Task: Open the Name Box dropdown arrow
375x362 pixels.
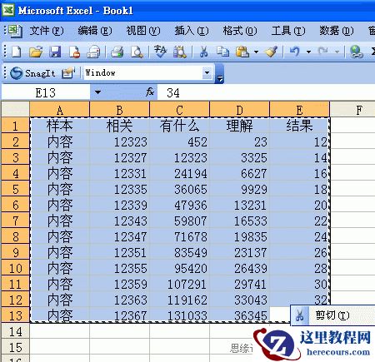Action: point(97,92)
